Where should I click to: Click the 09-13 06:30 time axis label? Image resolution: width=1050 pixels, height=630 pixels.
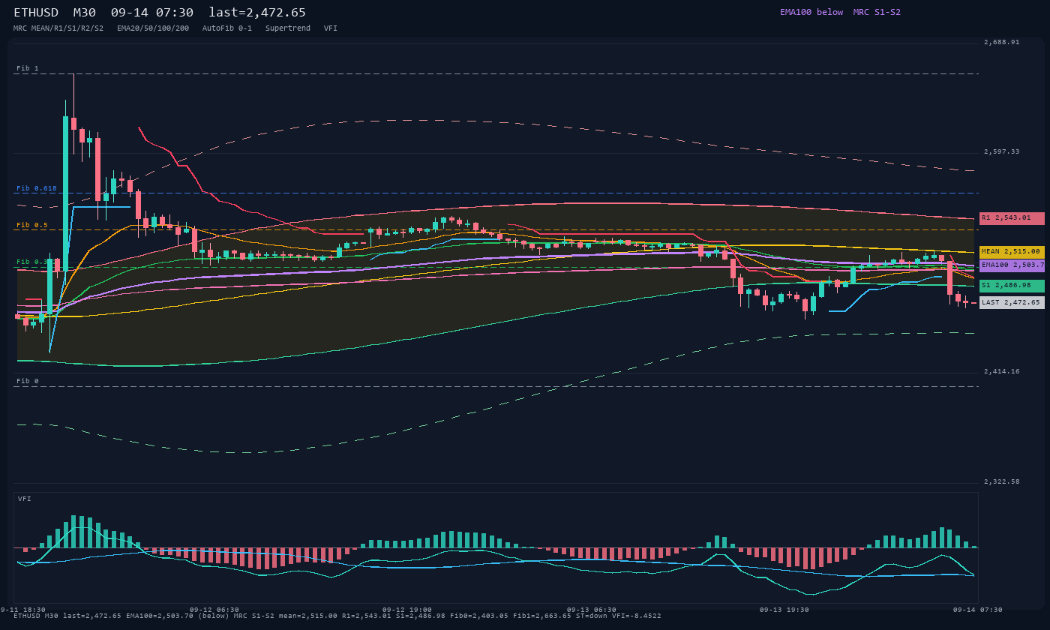[x=592, y=610]
